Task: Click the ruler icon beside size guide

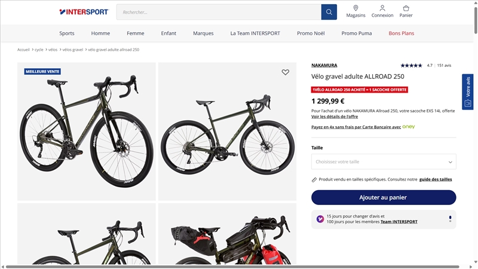Action: coord(314,179)
